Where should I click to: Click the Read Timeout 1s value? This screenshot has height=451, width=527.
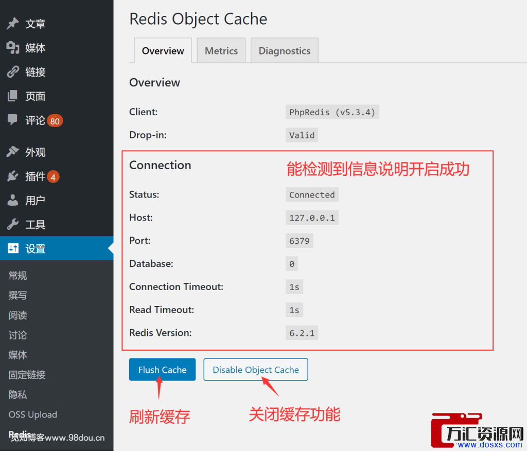[294, 310]
